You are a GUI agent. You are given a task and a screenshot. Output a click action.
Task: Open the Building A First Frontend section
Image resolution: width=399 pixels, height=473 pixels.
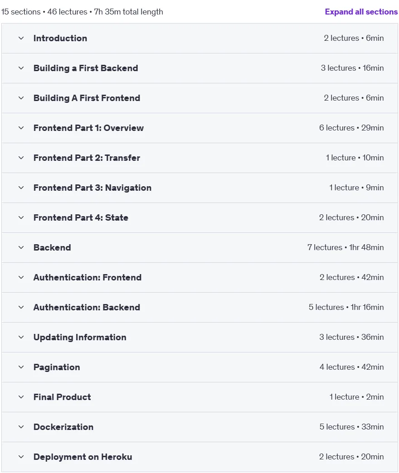click(x=199, y=98)
